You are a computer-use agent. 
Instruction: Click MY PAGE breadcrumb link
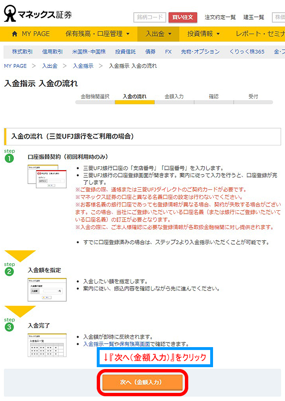click(15, 66)
